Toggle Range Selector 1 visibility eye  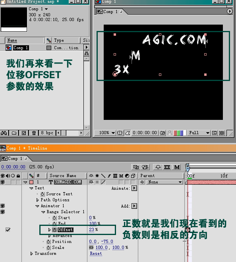click(2, 212)
